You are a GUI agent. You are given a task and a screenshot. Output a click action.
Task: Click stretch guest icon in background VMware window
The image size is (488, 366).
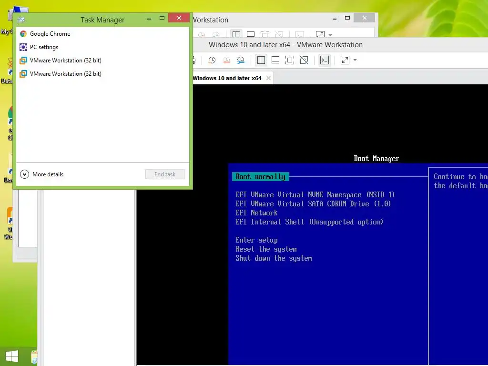[320, 34]
